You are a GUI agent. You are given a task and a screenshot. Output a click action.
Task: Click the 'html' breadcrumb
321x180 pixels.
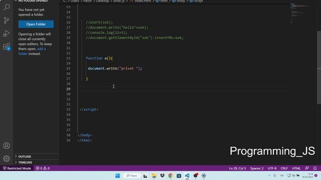click(162, 1)
